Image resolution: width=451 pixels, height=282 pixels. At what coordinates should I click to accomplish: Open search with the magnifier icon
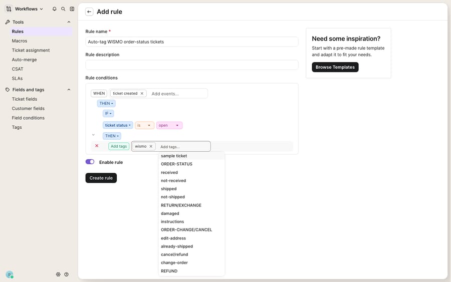click(x=63, y=9)
